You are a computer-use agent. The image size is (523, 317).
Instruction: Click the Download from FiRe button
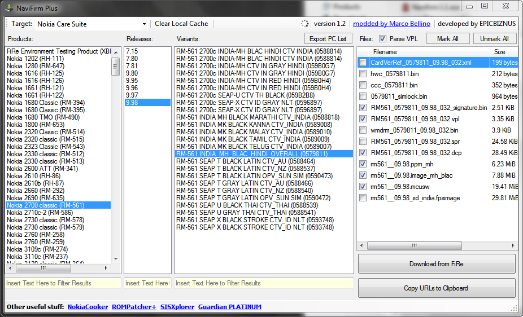[436, 264]
